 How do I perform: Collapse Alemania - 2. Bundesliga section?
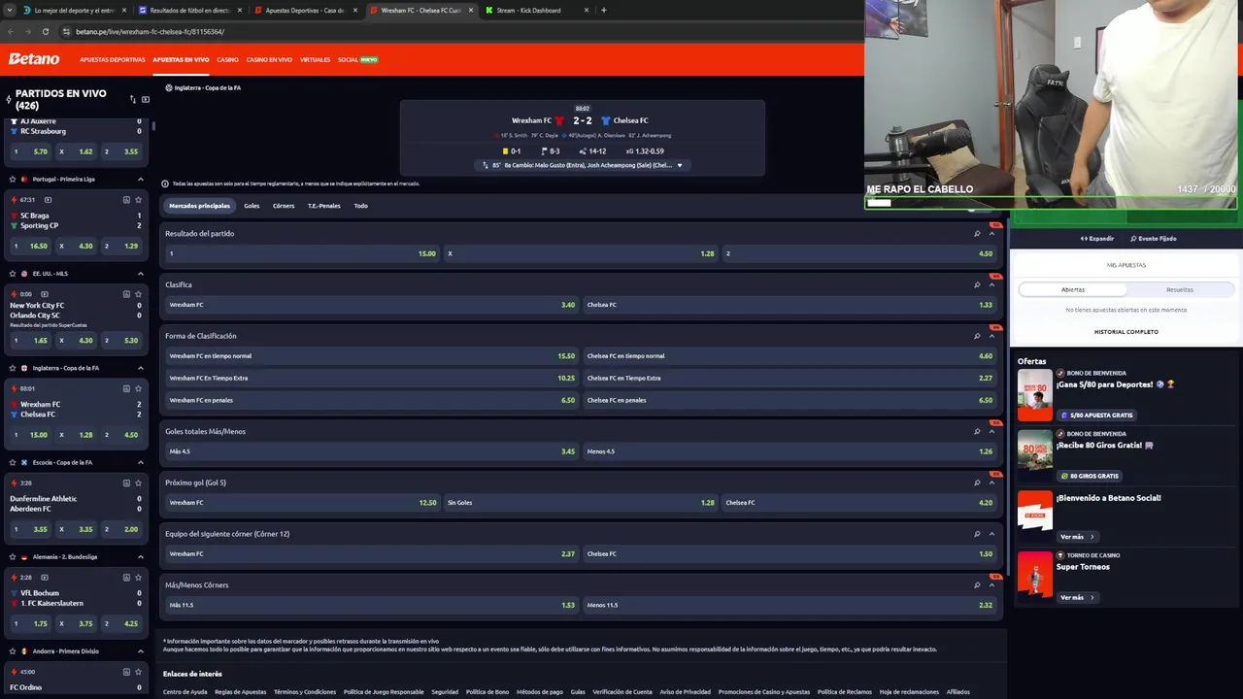pos(140,557)
